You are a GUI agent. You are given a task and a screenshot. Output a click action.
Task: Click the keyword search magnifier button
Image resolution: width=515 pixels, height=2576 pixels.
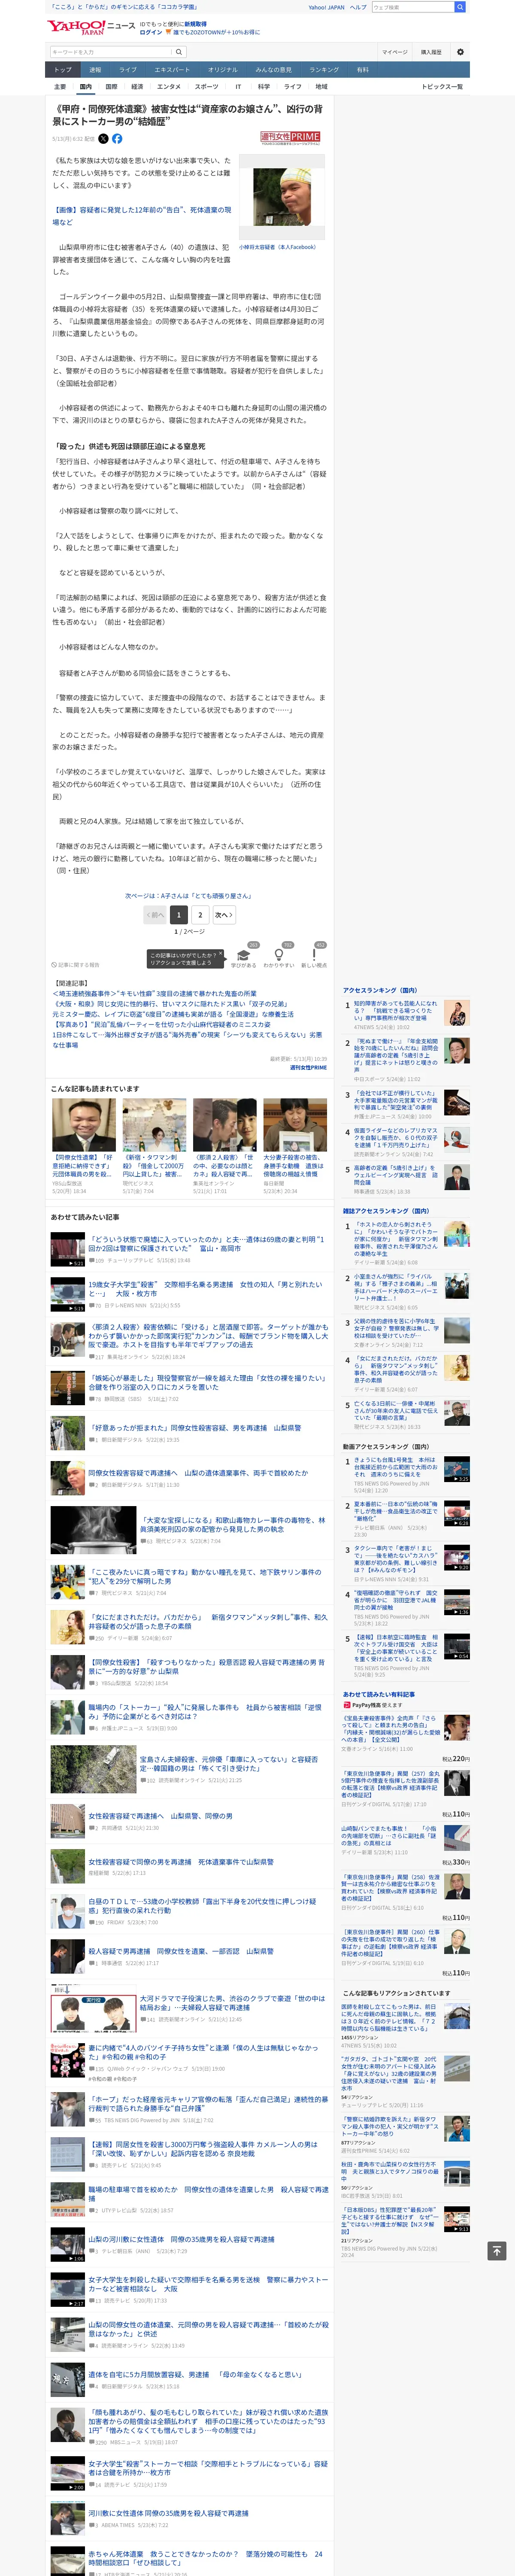(x=179, y=52)
